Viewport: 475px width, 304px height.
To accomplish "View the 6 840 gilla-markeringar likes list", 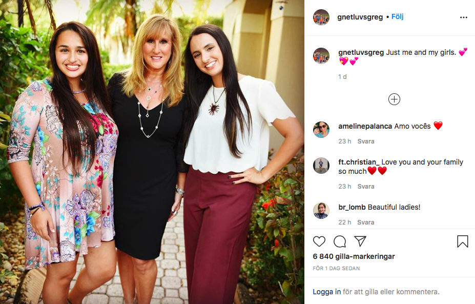I will point(354,256).
